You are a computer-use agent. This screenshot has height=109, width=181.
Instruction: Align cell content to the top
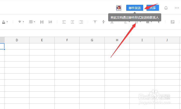coord(95,22)
